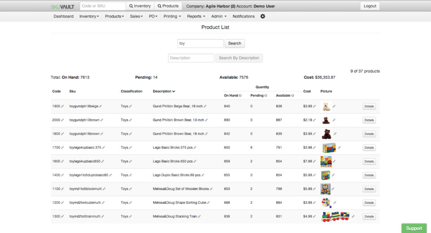The image size is (431, 233).
Task: Click Search By Description button
Action: tap(239, 58)
